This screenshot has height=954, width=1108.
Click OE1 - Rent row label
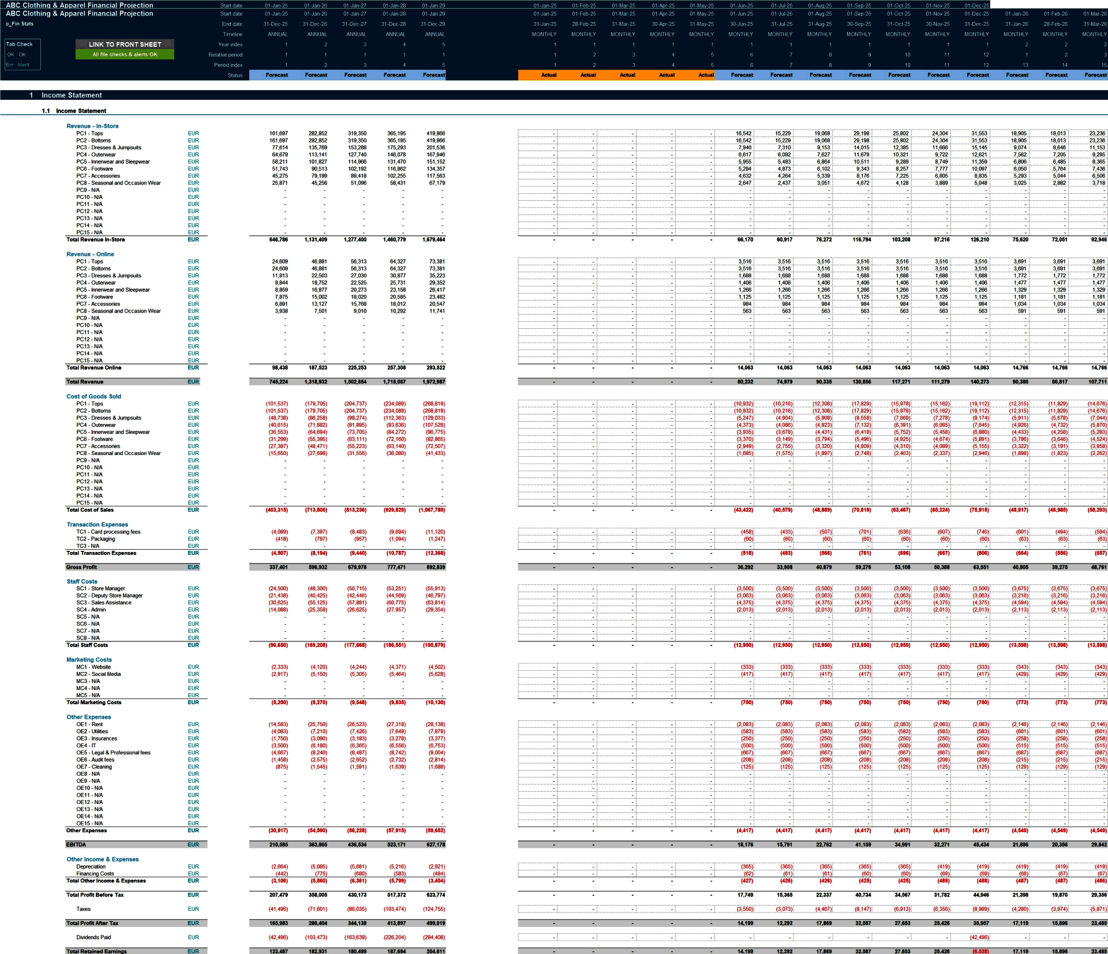[x=89, y=724]
